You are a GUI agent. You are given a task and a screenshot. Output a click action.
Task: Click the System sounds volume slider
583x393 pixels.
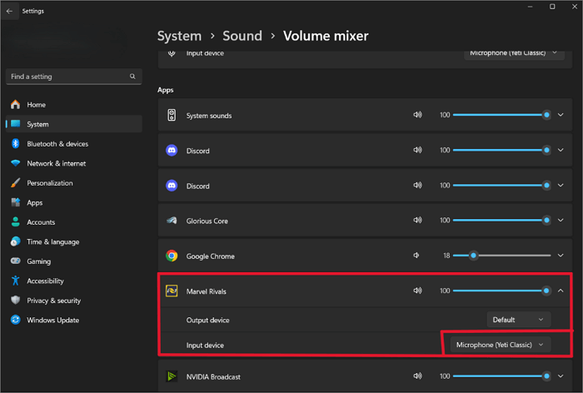(x=501, y=115)
